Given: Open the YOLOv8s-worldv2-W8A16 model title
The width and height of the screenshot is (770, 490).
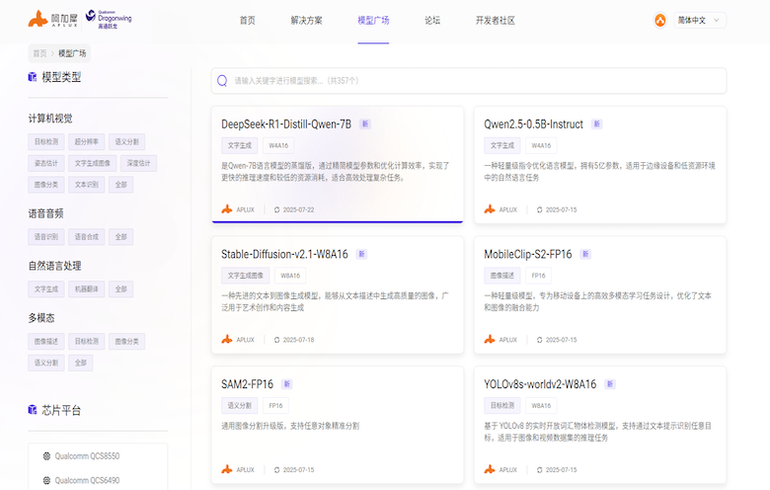Looking at the screenshot, I should pyautogui.click(x=540, y=384).
